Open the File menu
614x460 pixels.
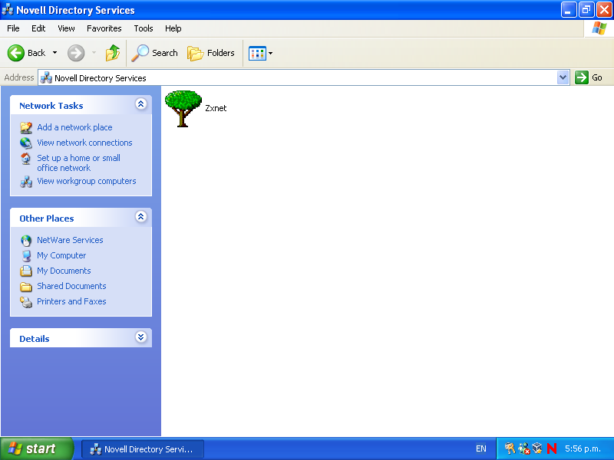coord(13,28)
